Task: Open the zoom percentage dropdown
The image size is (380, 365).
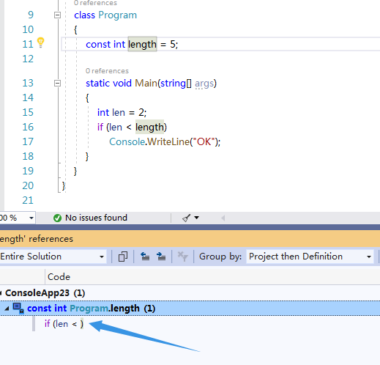Action: tap(31, 218)
